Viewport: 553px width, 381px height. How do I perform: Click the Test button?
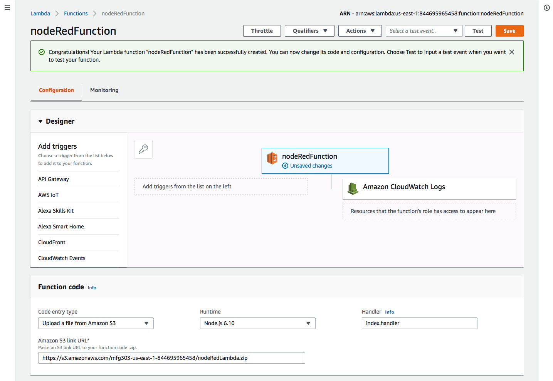coord(478,31)
